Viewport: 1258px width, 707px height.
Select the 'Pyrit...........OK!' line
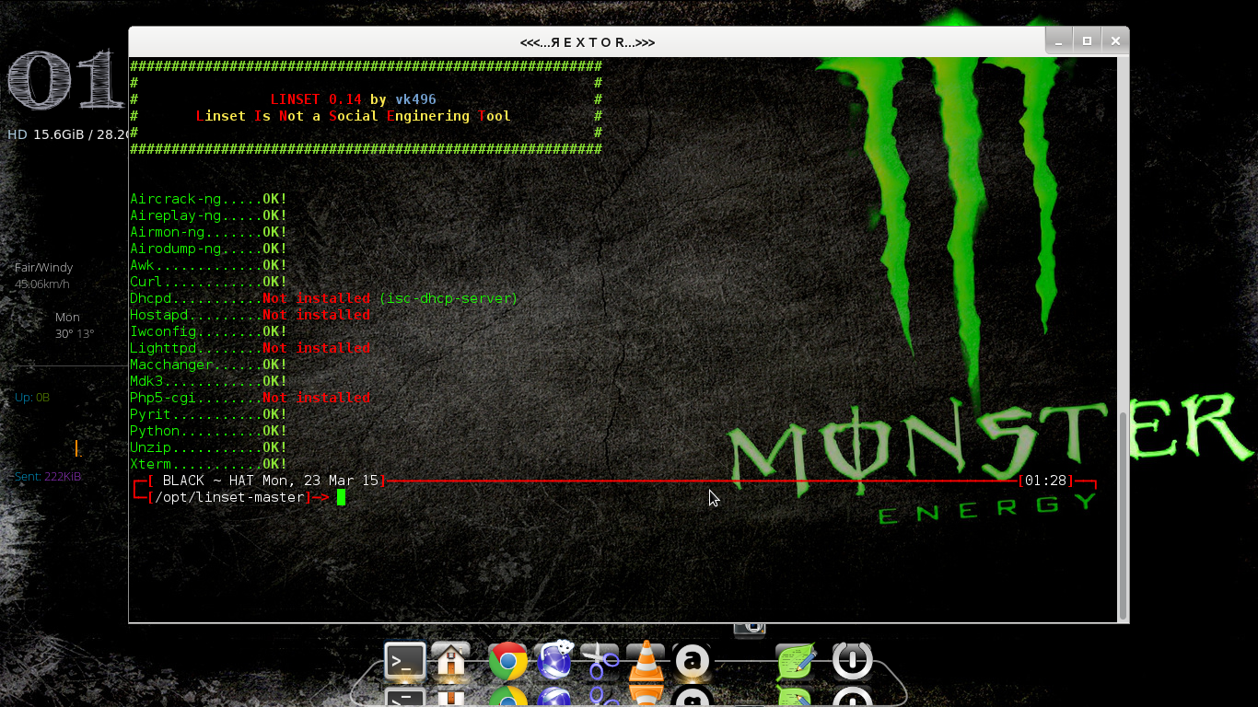coord(208,414)
